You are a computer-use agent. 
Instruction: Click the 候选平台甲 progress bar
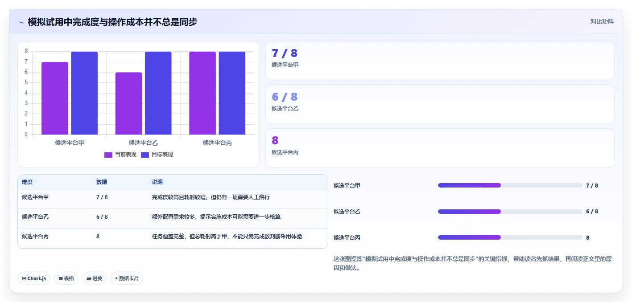coord(510,185)
